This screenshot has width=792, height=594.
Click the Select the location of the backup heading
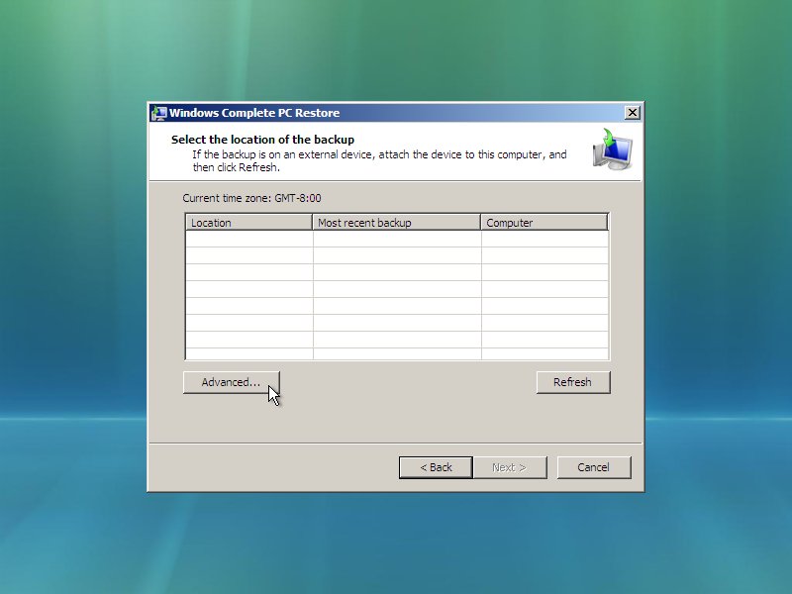[262, 140]
